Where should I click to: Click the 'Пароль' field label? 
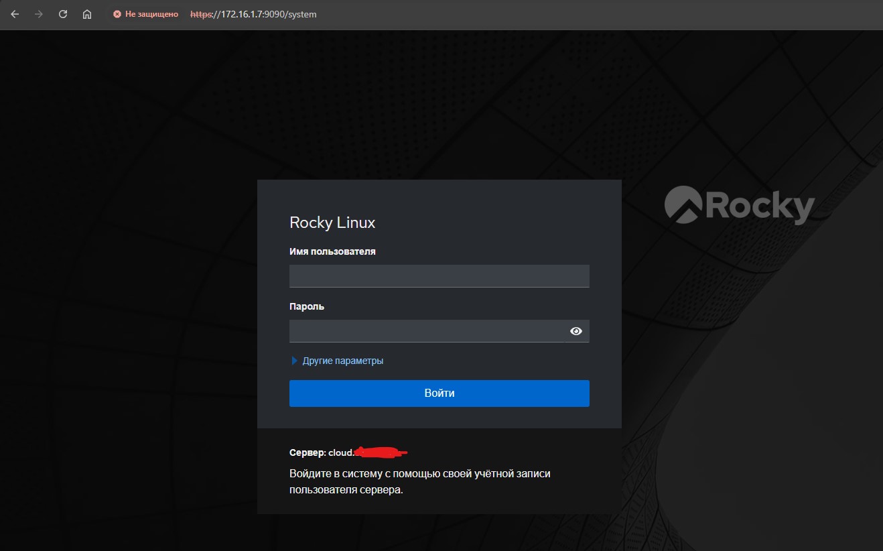click(x=307, y=307)
